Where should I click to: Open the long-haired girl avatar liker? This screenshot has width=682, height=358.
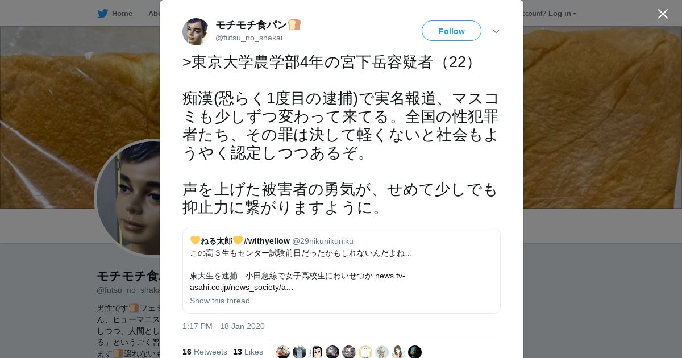[x=398, y=352]
